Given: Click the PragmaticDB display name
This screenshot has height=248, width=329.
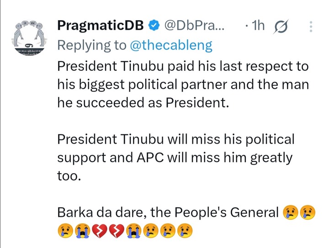Looking at the screenshot, I should (x=101, y=26).
